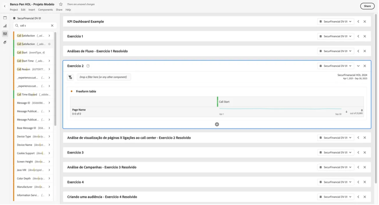Open the data view dropdown for Exercício 2
The height and width of the screenshot is (205, 379).
point(336,66)
